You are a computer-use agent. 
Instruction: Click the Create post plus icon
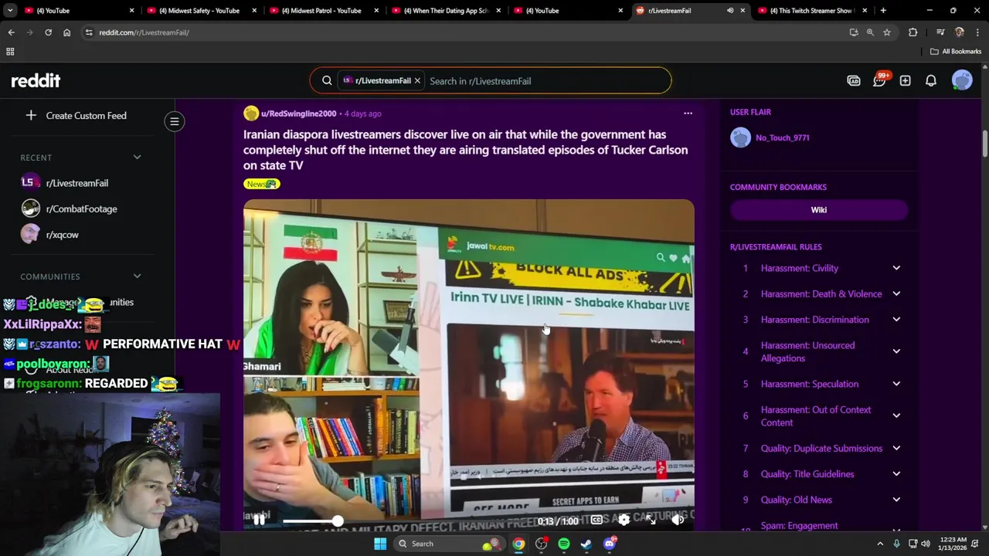(905, 80)
